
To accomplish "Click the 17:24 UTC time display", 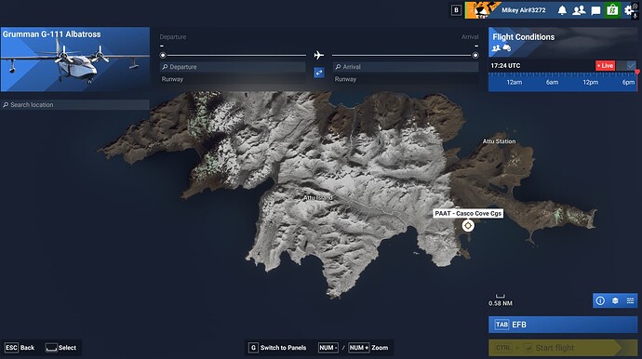I will click(x=505, y=65).
